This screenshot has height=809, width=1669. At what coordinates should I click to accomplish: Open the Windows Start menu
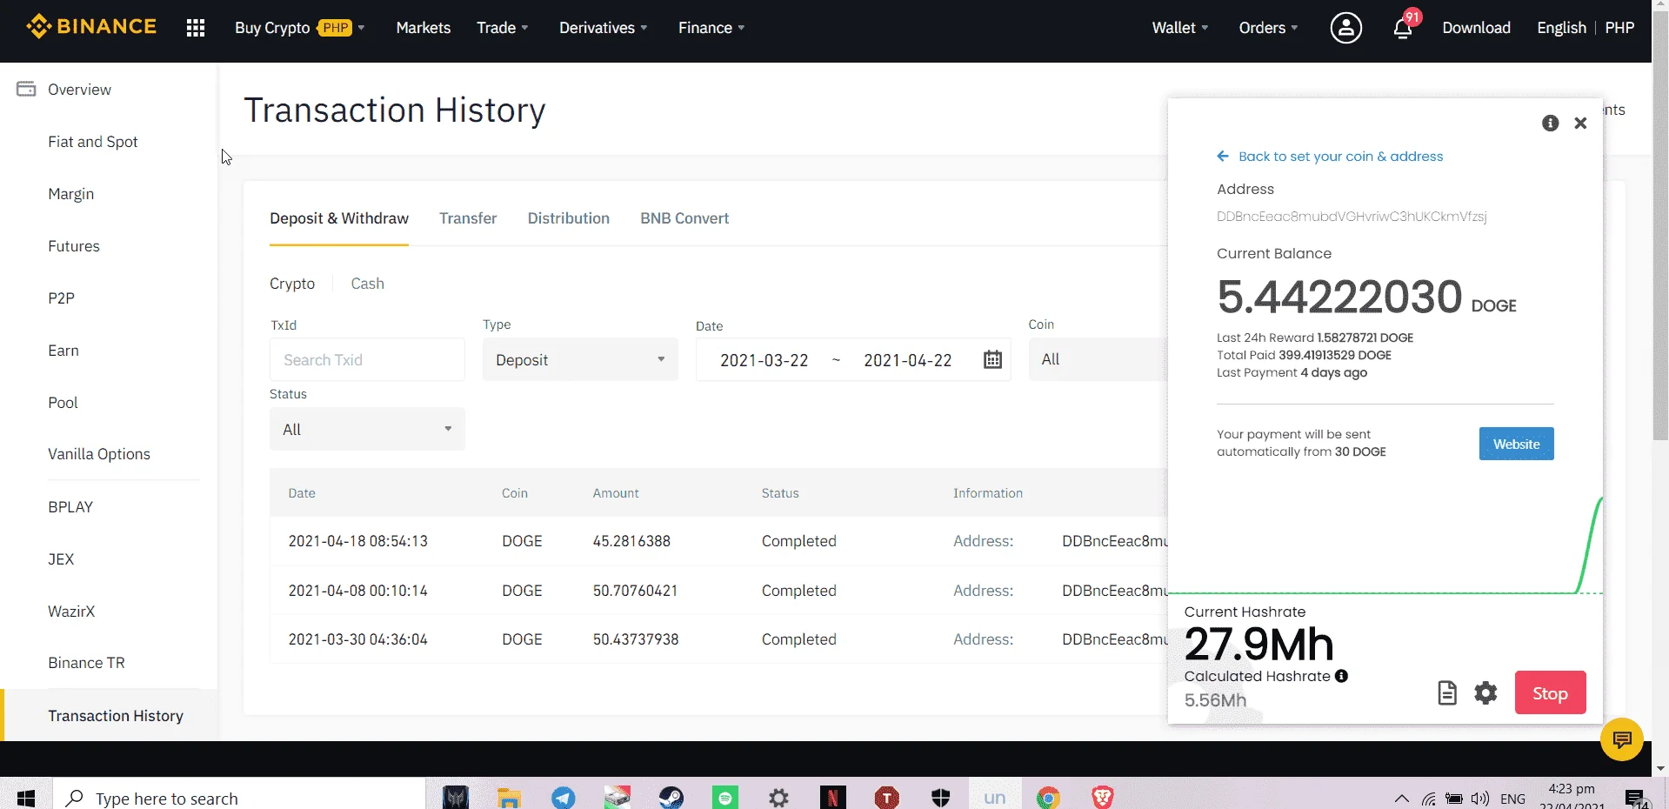coord(26,798)
